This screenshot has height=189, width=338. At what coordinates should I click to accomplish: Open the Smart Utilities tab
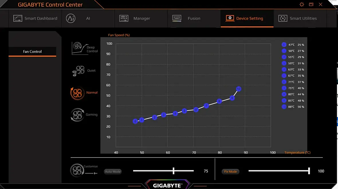(x=300, y=18)
